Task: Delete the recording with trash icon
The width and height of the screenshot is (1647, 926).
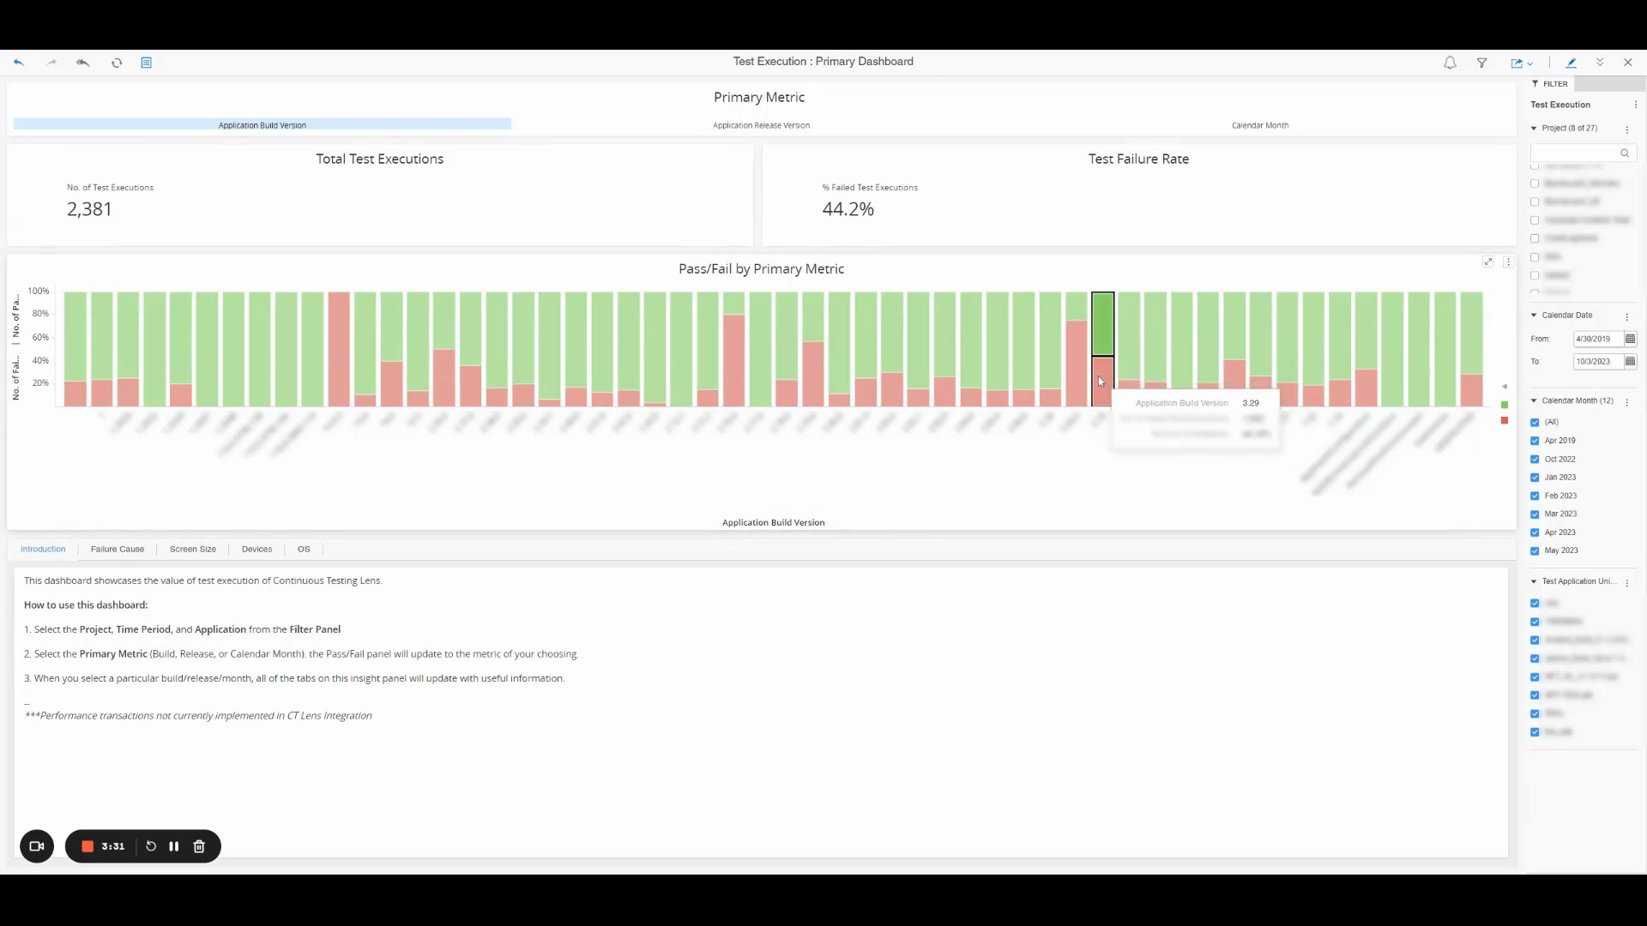Action: pos(199,846)
